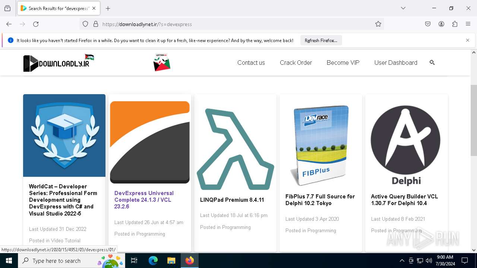
Task: View site security padlock info
Action: [96, 24]
